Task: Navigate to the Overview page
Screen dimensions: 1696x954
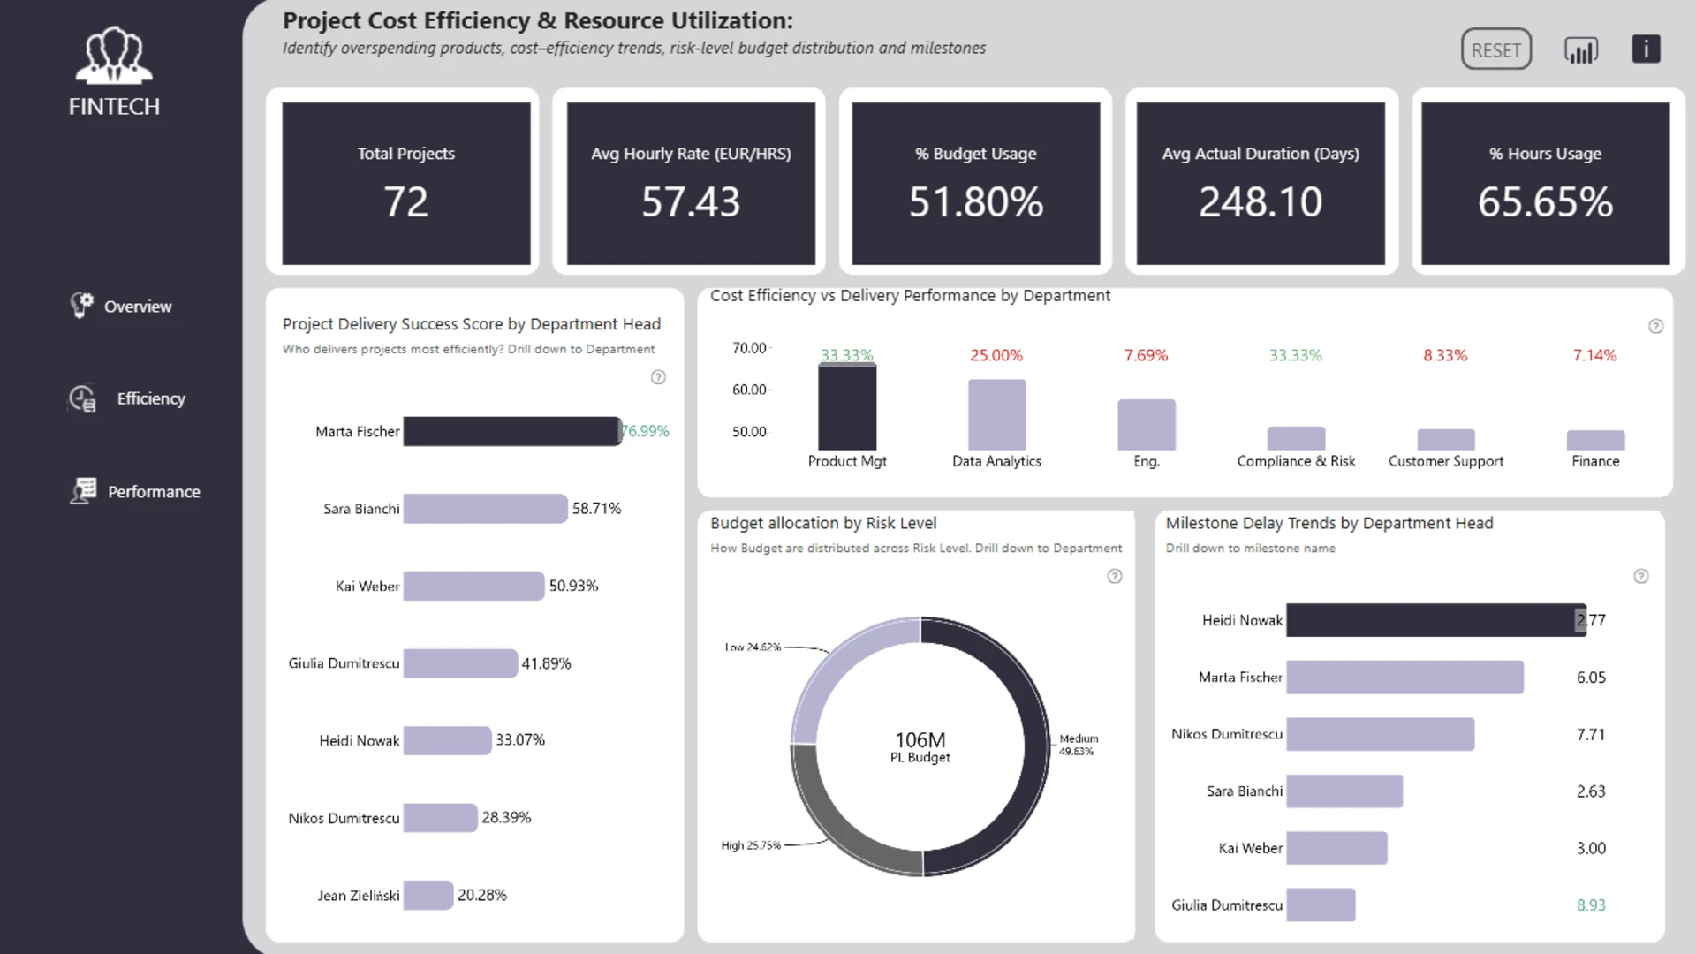Action: click(138, 307)
